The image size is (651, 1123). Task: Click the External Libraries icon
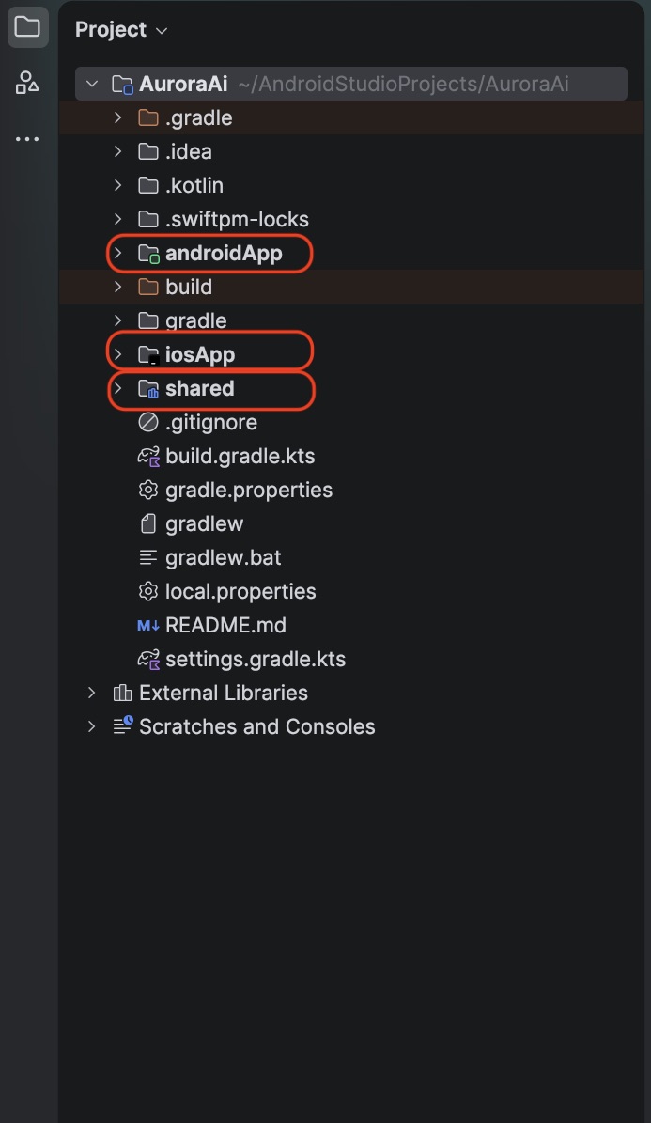pyautogui.click(x=122, y=693)
